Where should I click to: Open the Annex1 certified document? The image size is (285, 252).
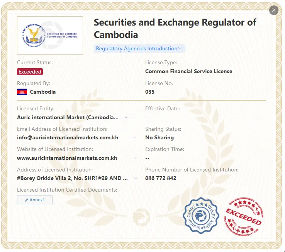point(35,200)
